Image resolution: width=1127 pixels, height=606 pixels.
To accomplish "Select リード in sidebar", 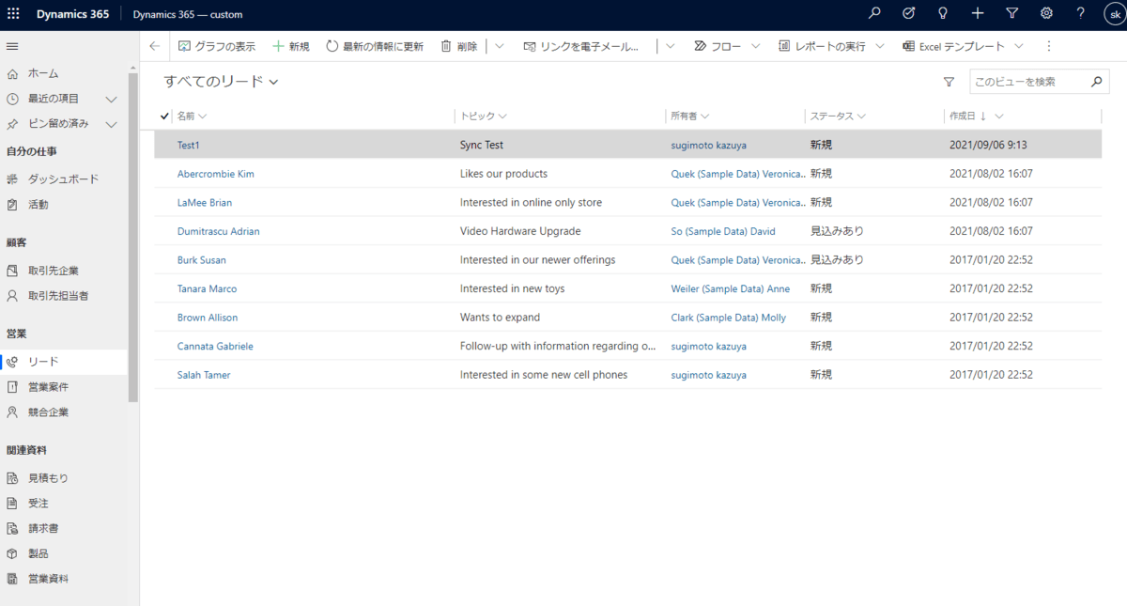I will click(x=64, y=362).
